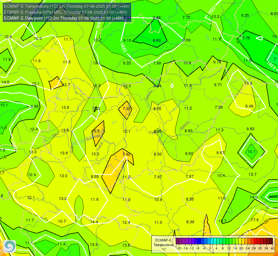
Task: Click the 9.25 value
Action: [x=245, y=15]
